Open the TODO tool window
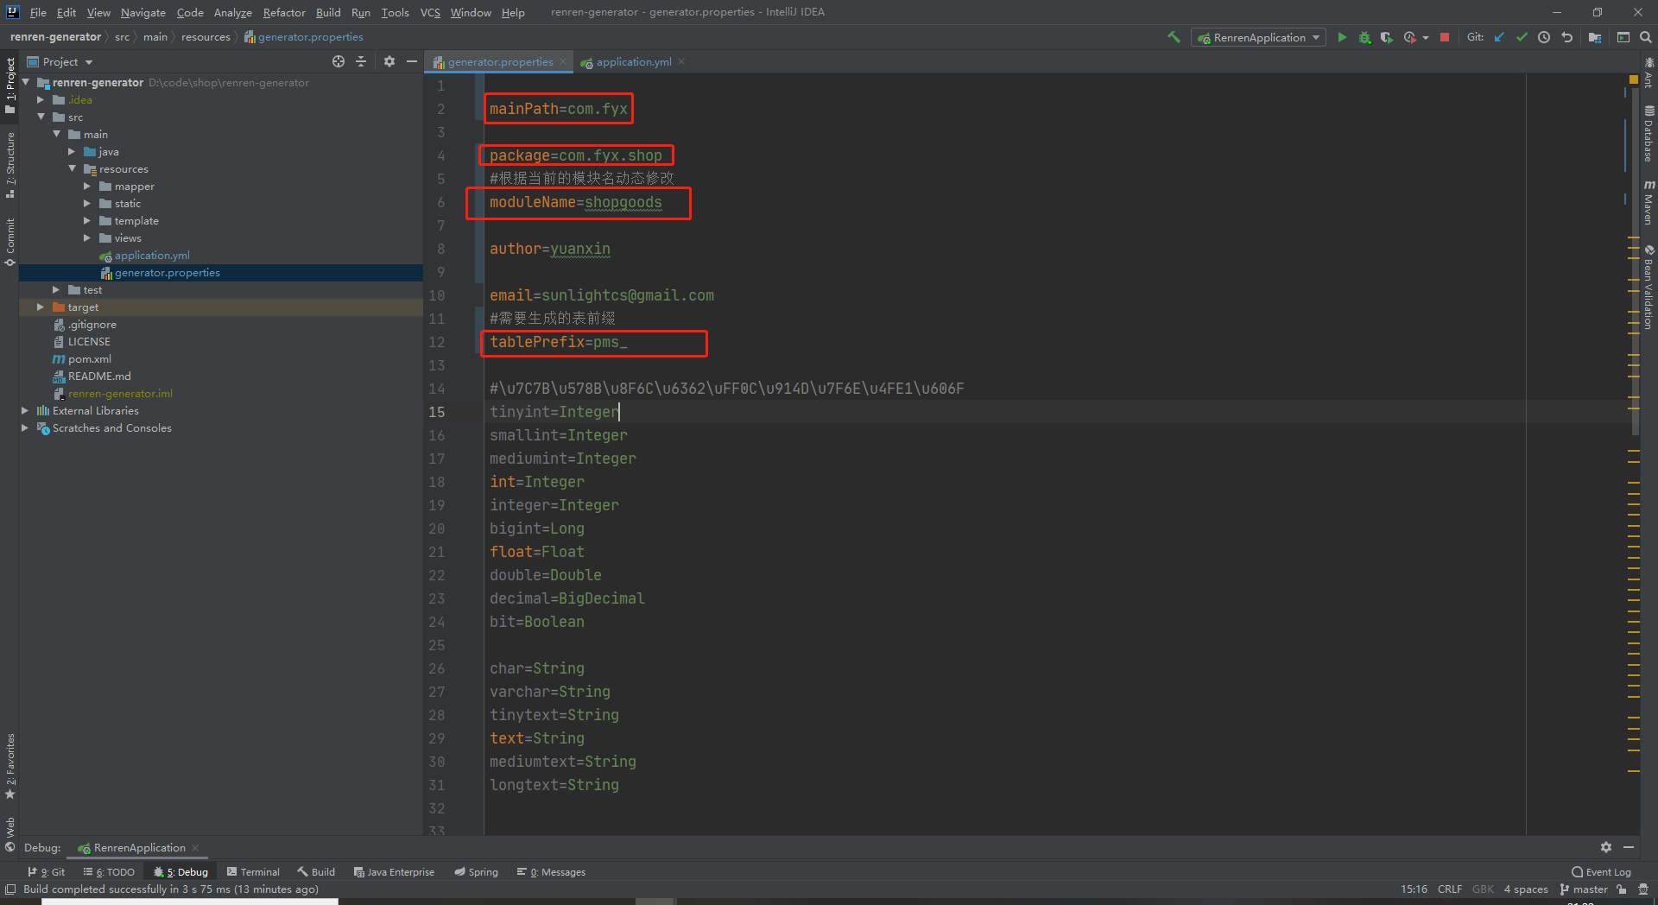This screenshot has width=1658, height=905. click(x=109, y=872)
